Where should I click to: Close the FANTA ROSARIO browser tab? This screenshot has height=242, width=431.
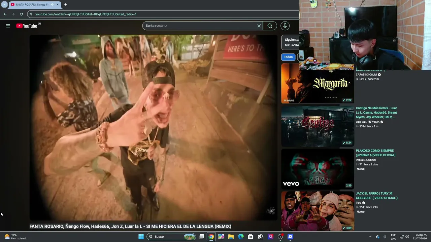point(57,5)
